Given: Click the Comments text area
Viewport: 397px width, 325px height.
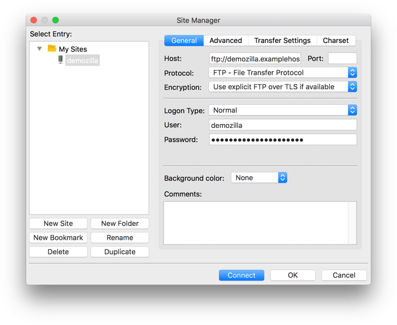Looking at the screenshot, I should point(255,222).
